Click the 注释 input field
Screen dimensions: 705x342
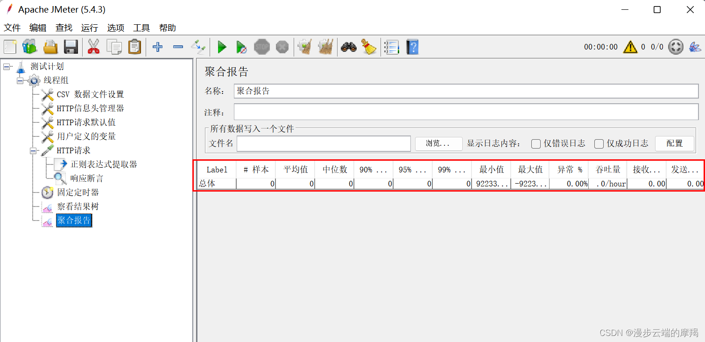(x=466, y=112)
